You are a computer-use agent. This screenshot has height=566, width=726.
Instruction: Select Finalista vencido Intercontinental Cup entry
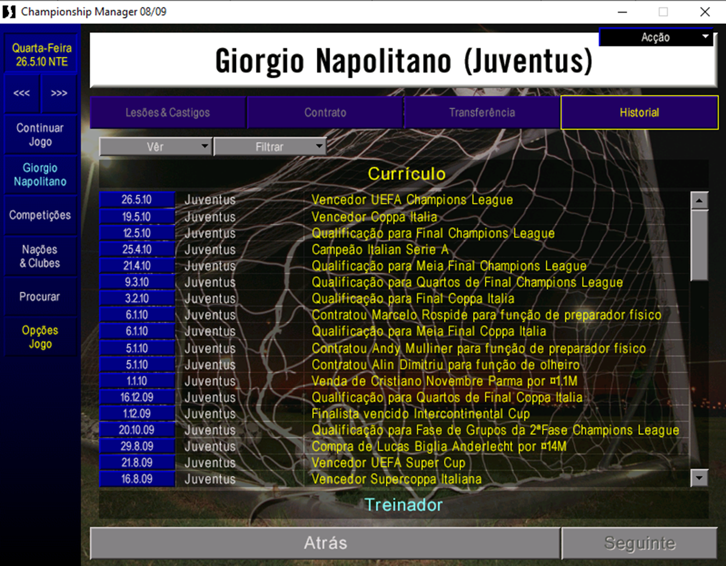point(421,413)
